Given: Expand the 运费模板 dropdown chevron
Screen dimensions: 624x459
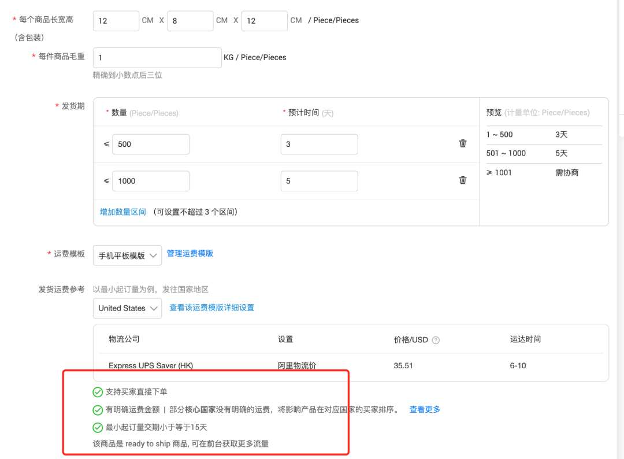Looking at the screenshot, I should 153,255.
